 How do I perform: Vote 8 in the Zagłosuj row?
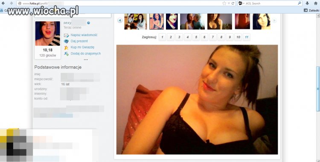[x=221, y=37]
